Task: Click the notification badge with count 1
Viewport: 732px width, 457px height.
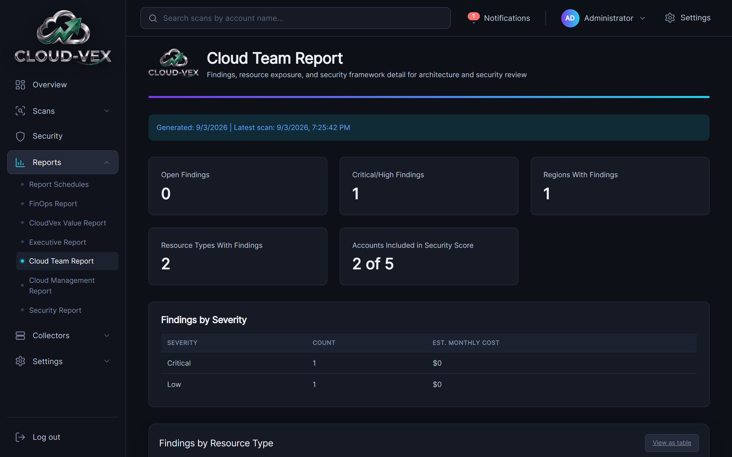Action: click(x=474, y=16)
